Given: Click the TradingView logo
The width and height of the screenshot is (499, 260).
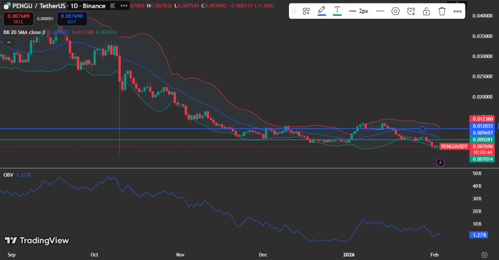Looking at the screenshot, I should [x=37, y=241].
